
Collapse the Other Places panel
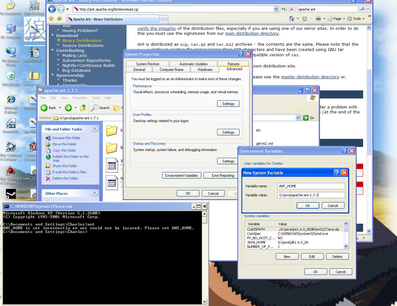pyautogui.click(x=94, y=193)
